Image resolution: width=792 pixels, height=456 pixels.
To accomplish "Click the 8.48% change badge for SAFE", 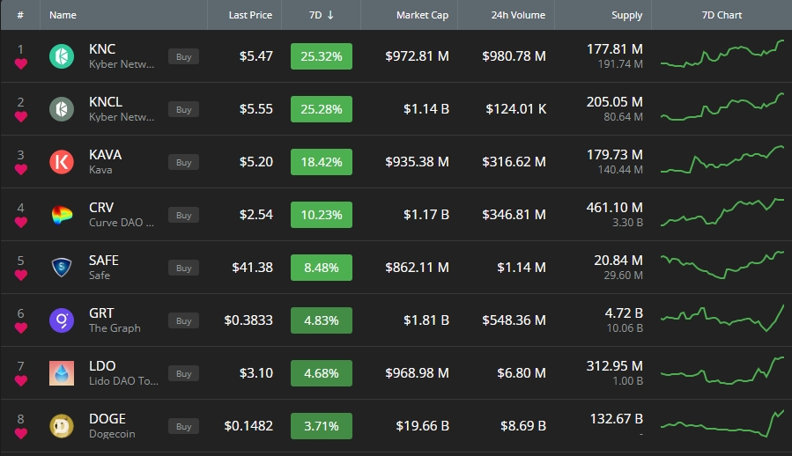I will pos(322,267).
